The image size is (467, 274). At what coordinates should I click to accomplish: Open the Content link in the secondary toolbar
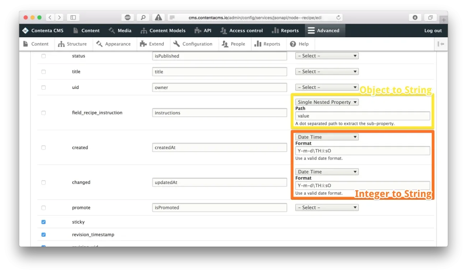point(36,44)
